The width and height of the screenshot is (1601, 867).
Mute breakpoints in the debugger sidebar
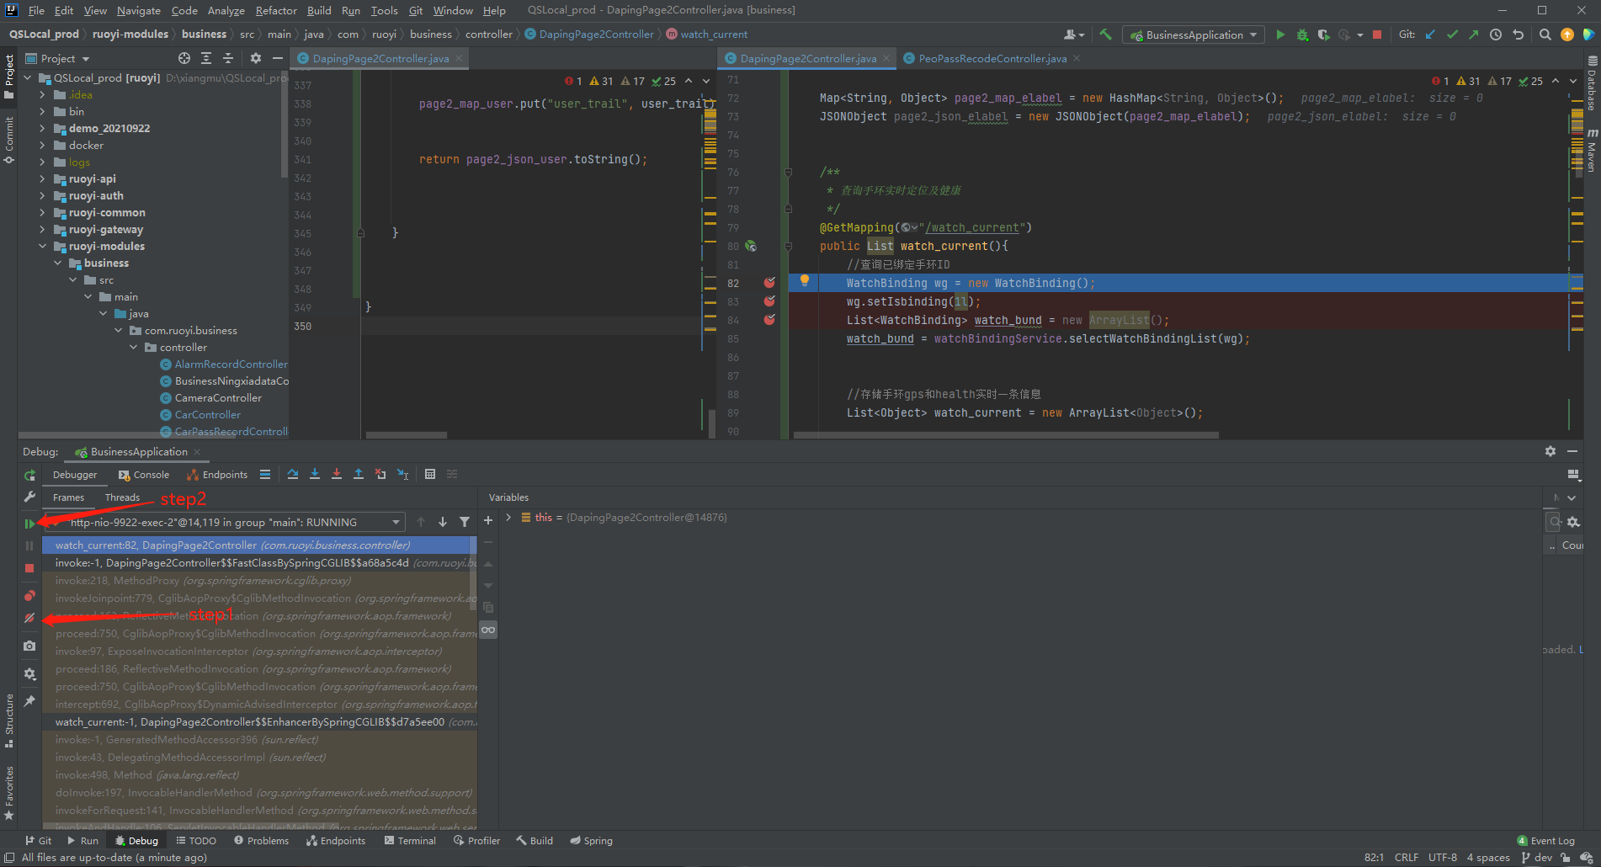click(29, 617)
